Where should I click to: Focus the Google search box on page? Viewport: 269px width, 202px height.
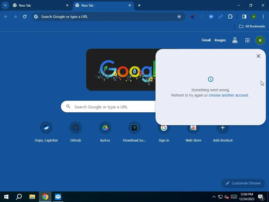point(108,107)
